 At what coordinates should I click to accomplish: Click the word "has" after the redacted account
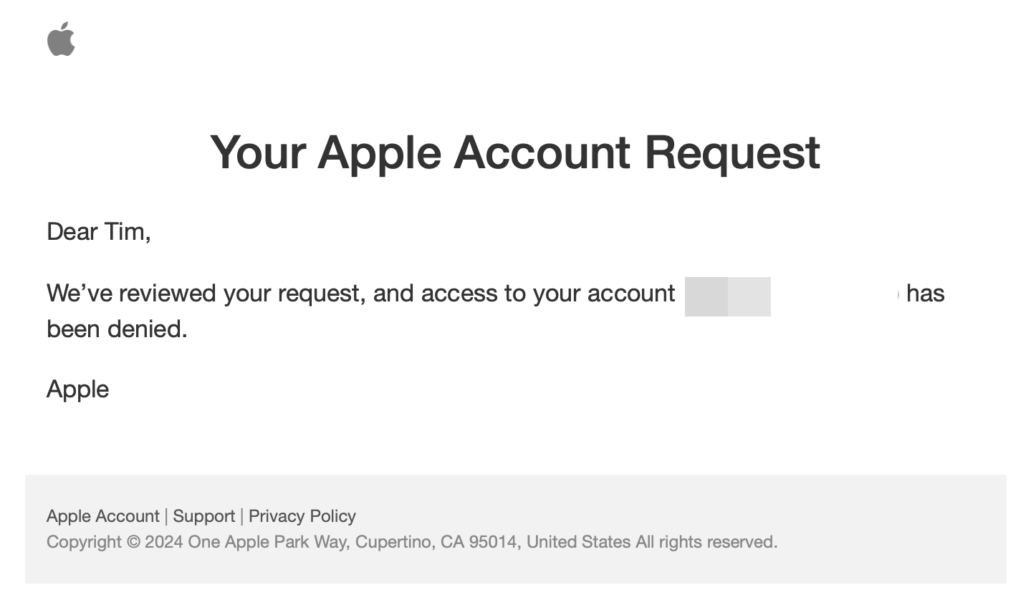(x=925, y=294)
